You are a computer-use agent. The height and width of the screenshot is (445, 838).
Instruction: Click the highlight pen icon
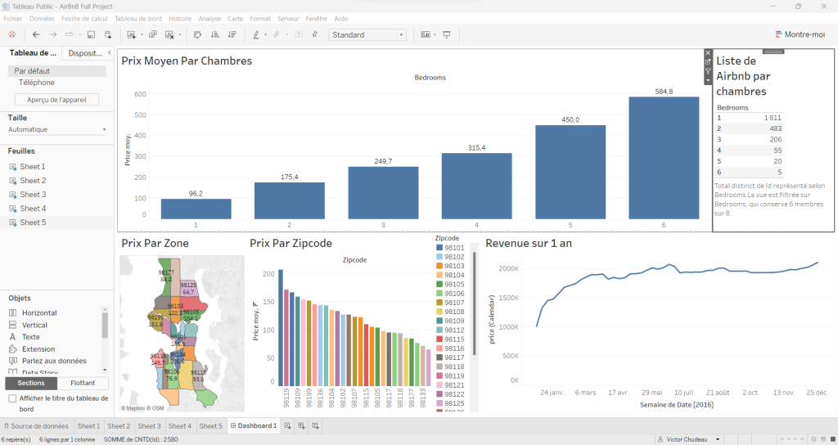(256, 34)
